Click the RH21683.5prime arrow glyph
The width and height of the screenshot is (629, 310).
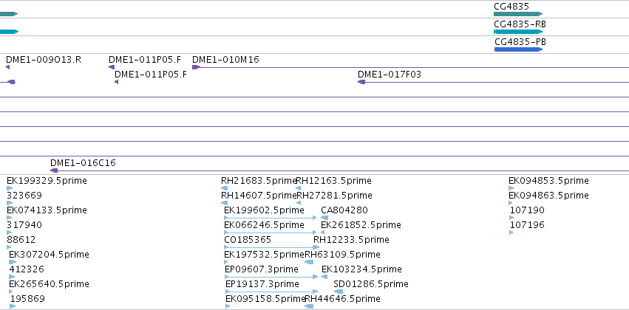click(x=224, y=188)
